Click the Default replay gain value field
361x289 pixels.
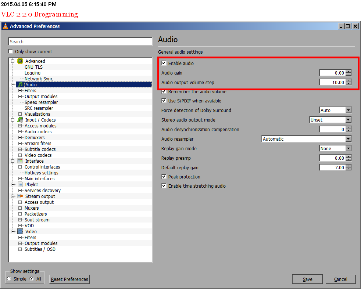pyautogui.click(x=332, y=167)
